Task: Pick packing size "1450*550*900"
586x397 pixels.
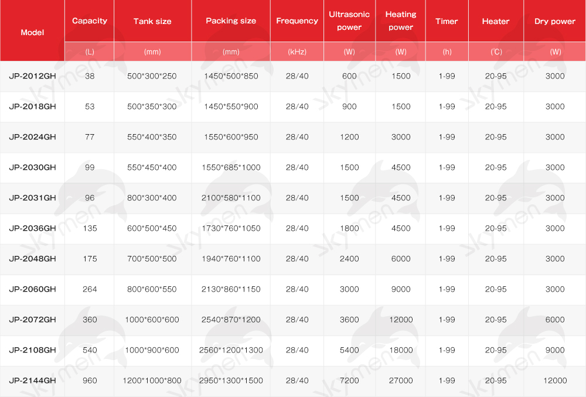Action: pyautogui.click(x=231, y=107)
